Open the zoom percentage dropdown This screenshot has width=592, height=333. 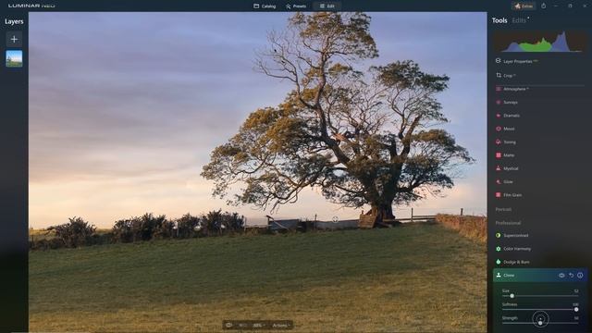259,325
